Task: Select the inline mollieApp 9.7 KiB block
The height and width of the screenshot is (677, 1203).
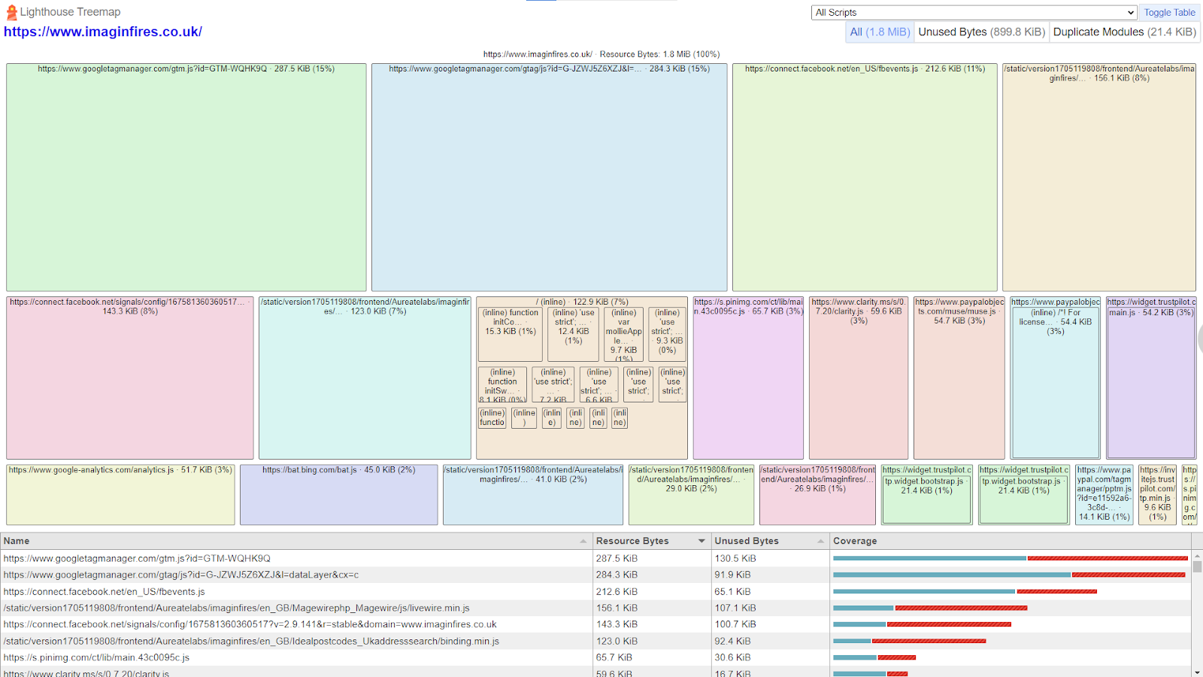Action: 623,335
